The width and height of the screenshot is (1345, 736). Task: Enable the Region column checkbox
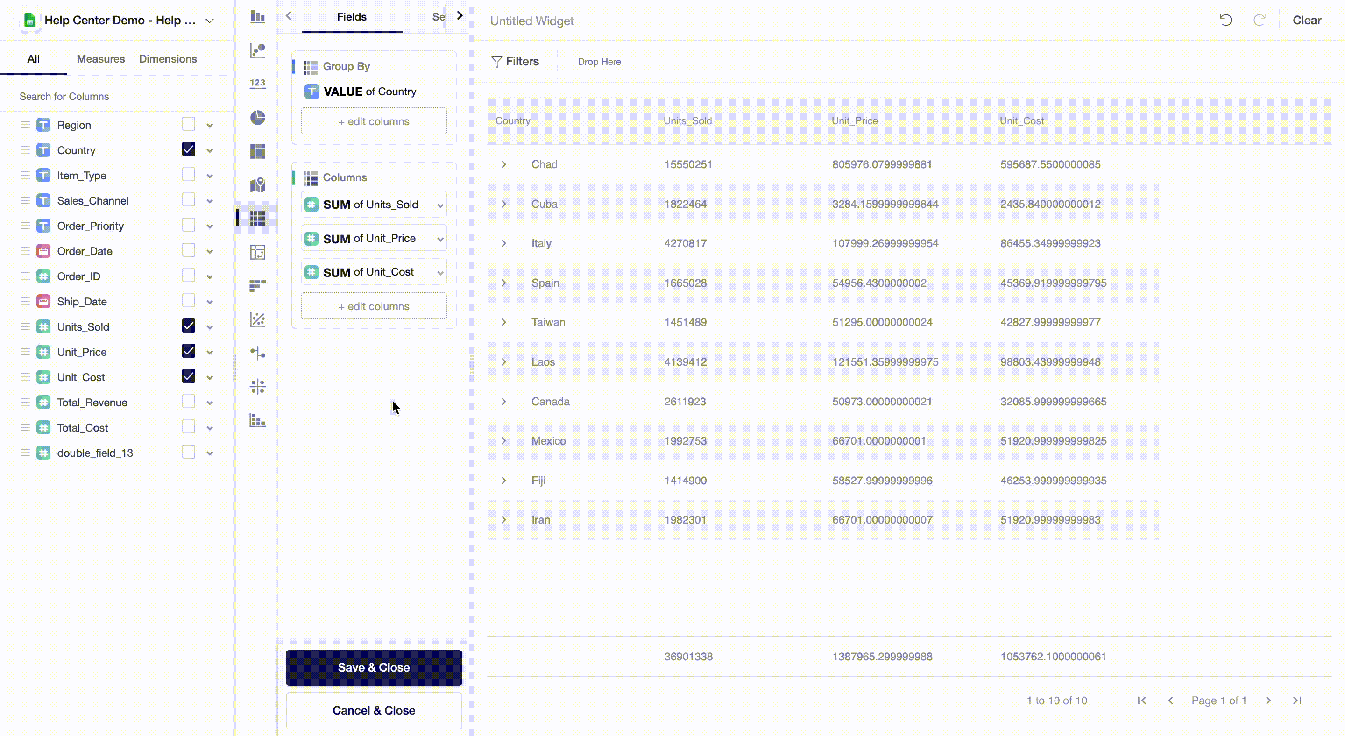click(x=189, y=124)
